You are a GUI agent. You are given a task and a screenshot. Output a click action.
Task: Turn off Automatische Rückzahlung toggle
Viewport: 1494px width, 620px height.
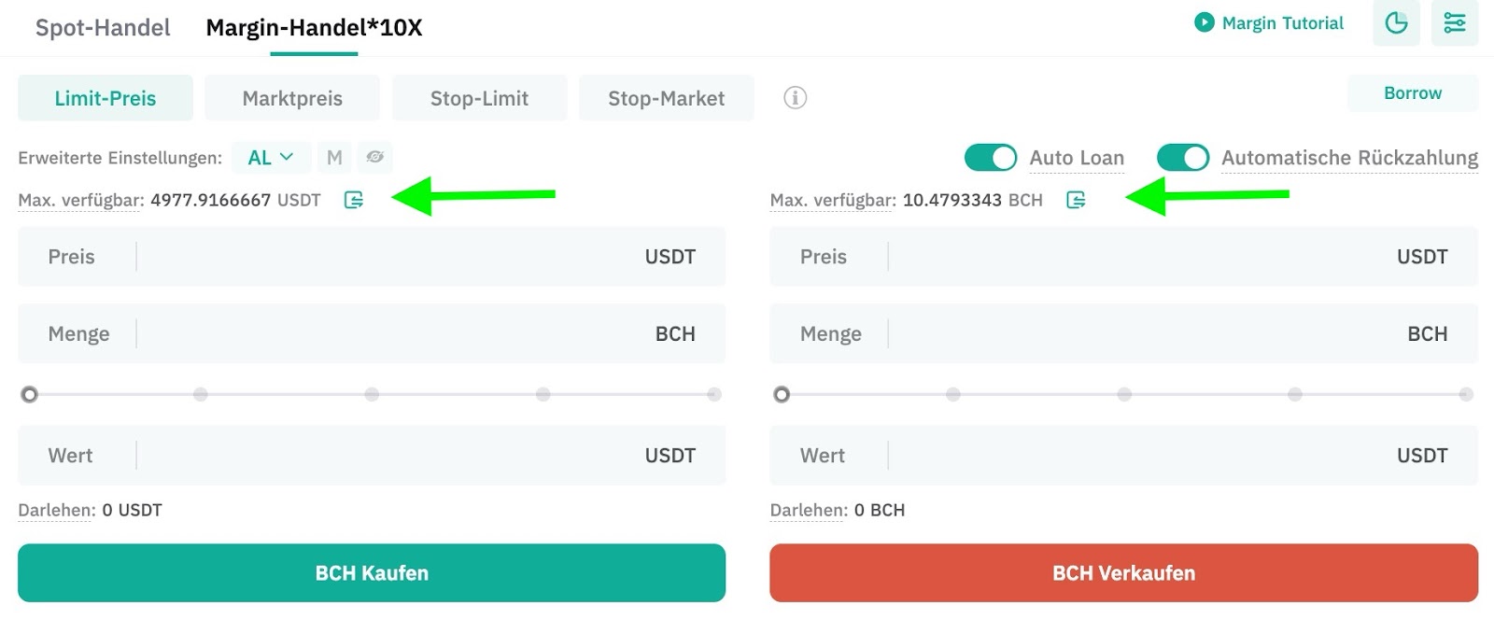[1182, 158]
